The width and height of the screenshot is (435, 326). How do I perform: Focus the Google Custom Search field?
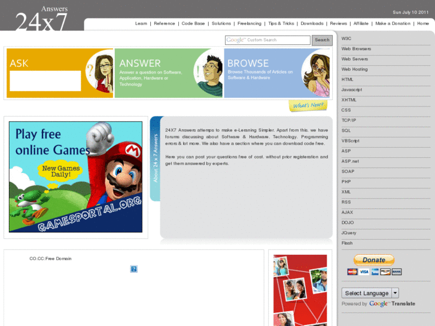pos(267,40)
